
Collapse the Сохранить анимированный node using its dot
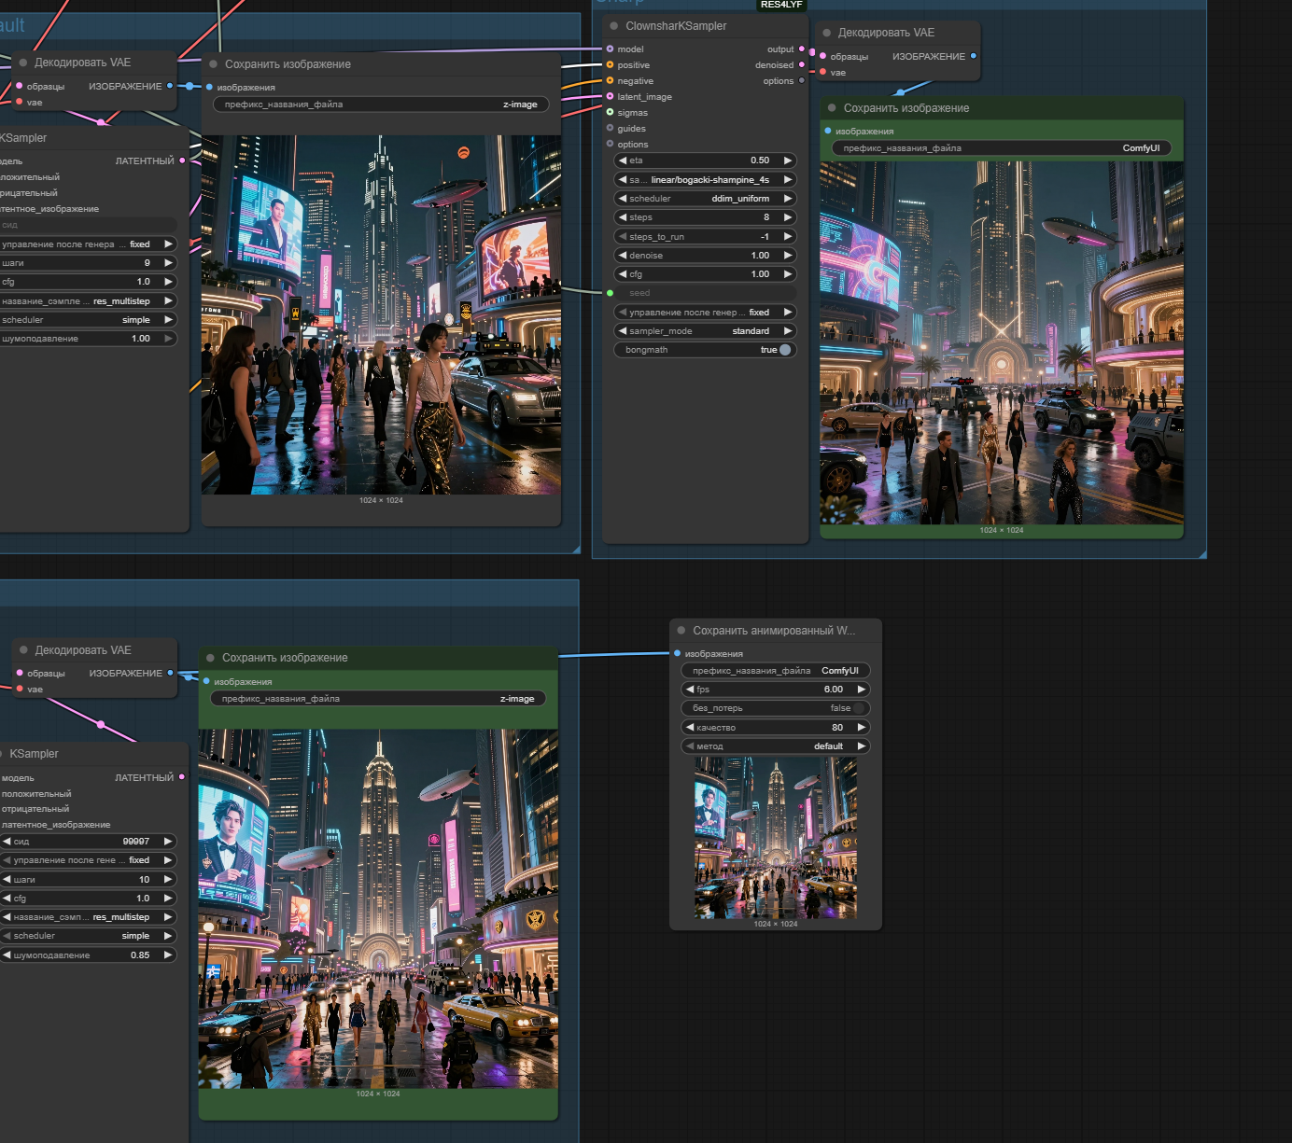pyautogui.click(x=681, y=631)
